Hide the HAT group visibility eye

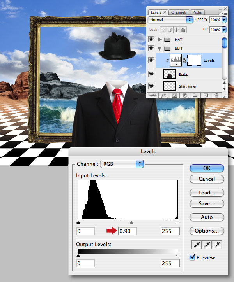151,39
